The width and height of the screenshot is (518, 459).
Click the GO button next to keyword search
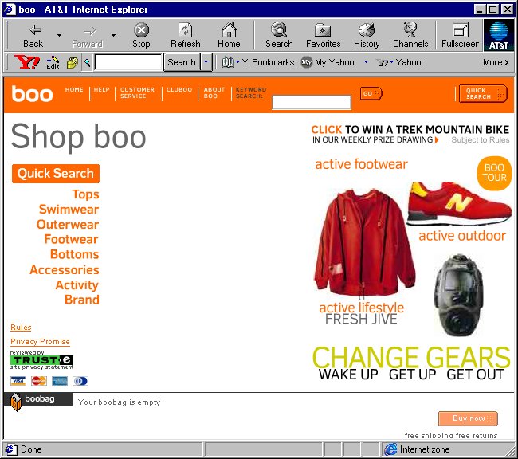[x=371, y=93]
